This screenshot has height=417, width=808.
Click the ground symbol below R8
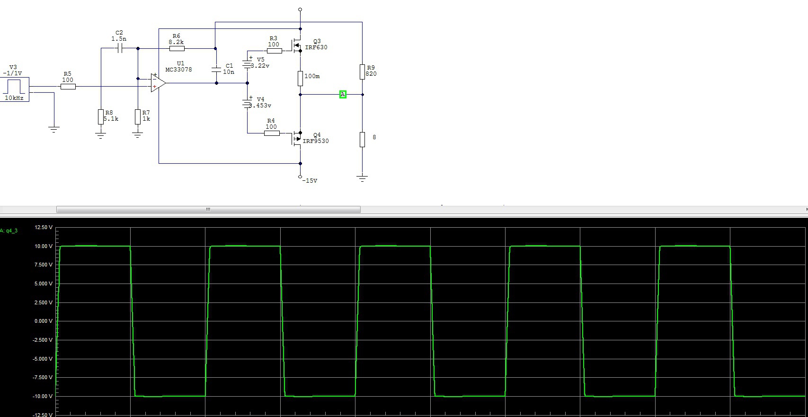(100, 135)
